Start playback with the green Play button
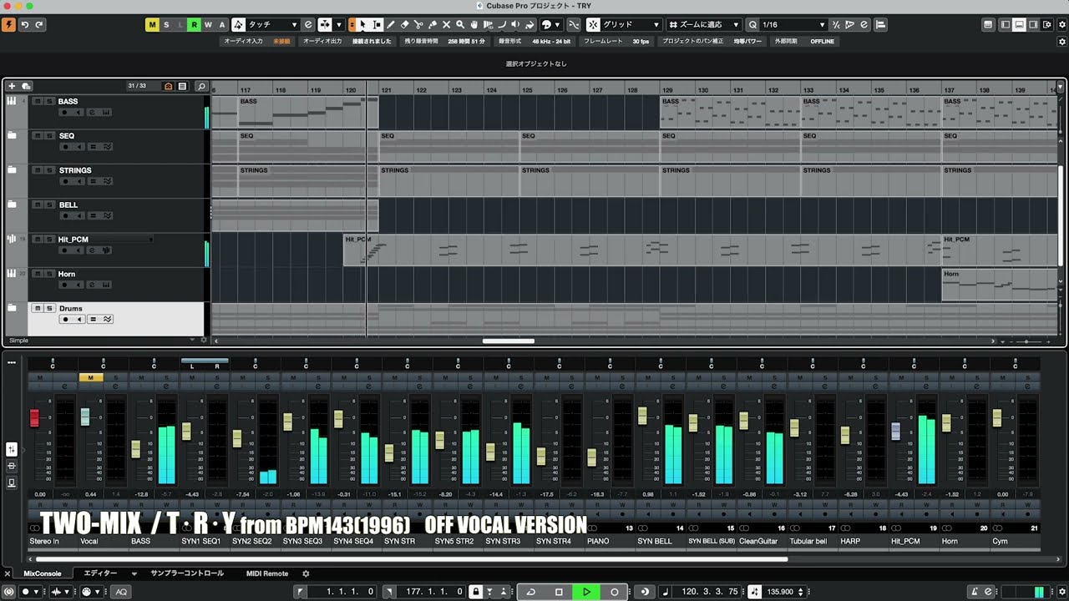Viewport: 1069px width, 601px height. [x=586, y=592]
